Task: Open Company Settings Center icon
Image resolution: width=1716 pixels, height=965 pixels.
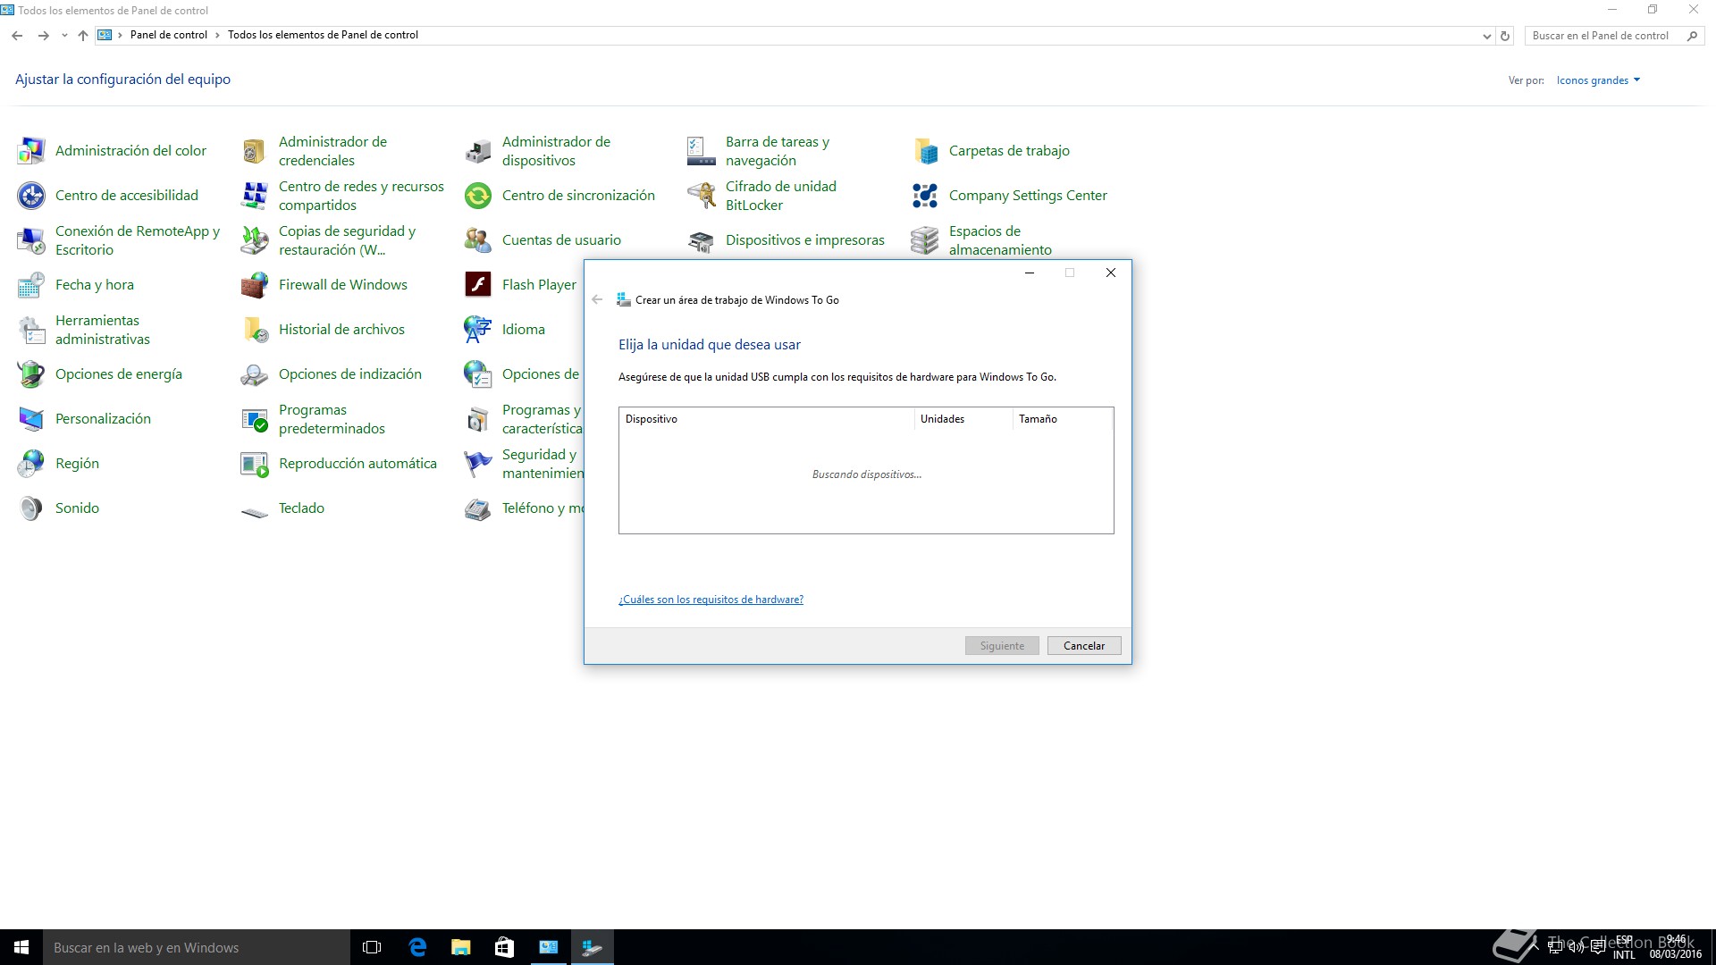Action: (925, 196)
